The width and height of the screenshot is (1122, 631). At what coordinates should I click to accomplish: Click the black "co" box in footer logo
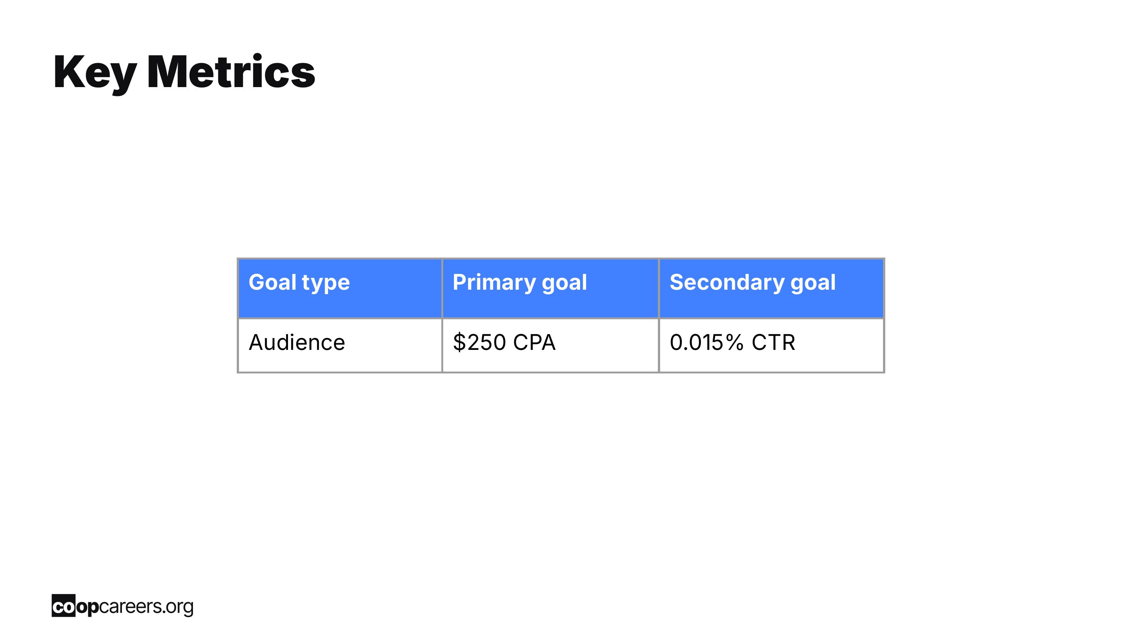click(x=64, y=605)
